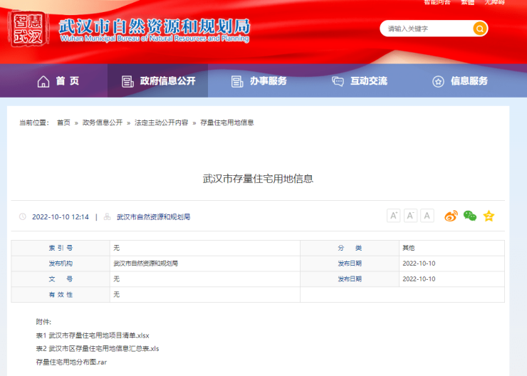Open the 政府信息公开 navigation tab
The height and width of the screenshot is (376, 527).
tap(158, 81)
